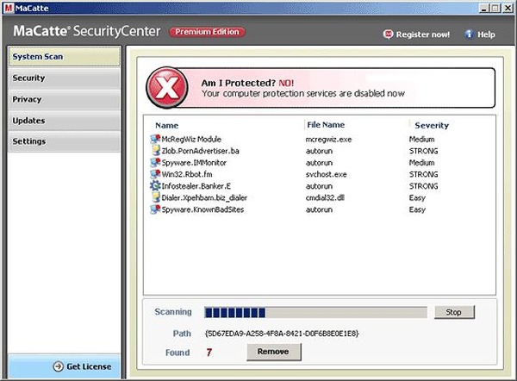Open the Security section
The width and height of the screenshot is (517, 381).
[65, 78]
